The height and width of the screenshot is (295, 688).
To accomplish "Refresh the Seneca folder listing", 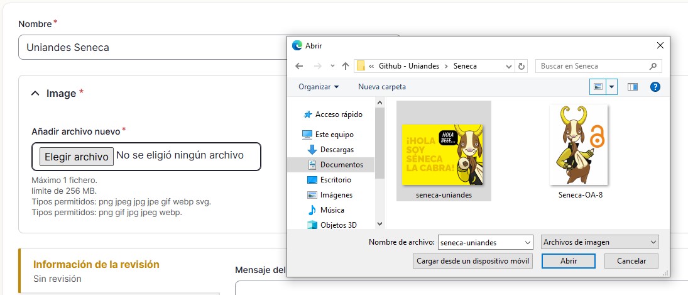I will 521,66.
